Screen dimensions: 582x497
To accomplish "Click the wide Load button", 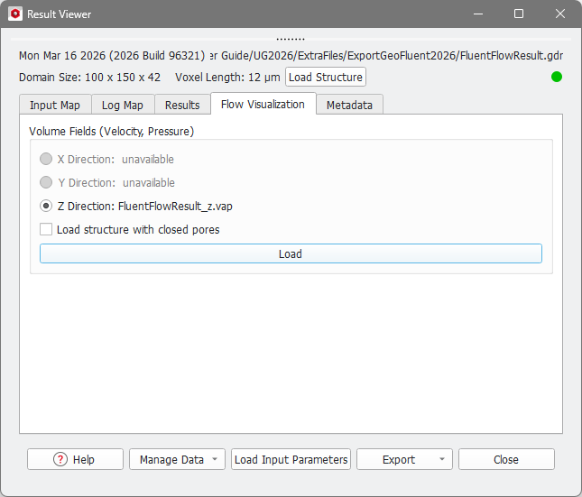I will click(x=291, y=253).
